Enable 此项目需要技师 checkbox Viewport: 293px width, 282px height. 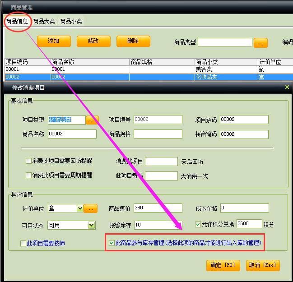click(23, 243)
